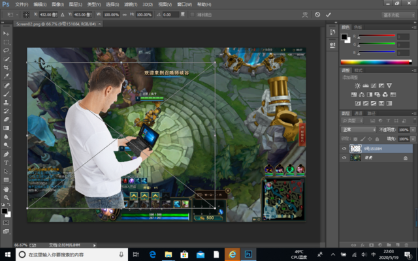The image size is (418, 261).
Task: Add a Curves adjustment
Action: pyautogui.click(x=374, y=85)
